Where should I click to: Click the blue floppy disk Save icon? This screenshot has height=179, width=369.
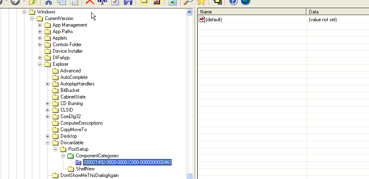[127, 2]
